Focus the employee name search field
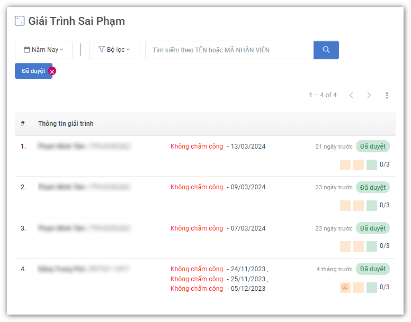The image size is (411, 322). click(x=229, y=50)
